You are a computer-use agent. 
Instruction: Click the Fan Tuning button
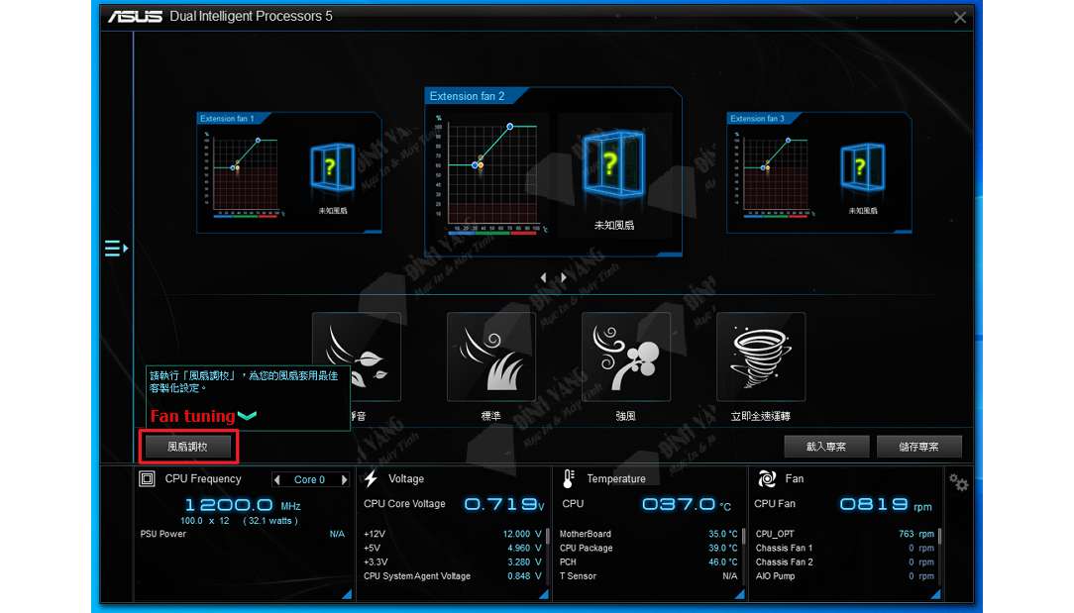(x=187, y=447)
